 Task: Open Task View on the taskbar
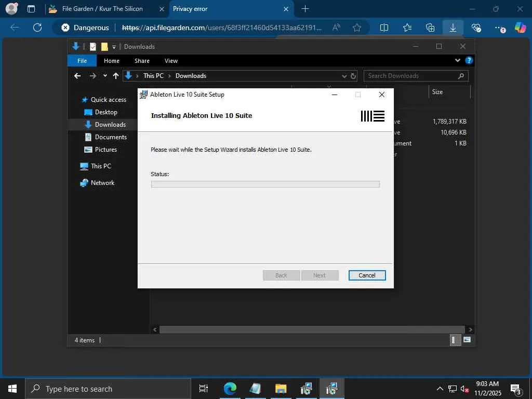click(x=203, y=389)
